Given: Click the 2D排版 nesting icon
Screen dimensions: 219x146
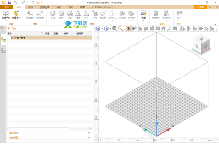Looking at the screenshot, I should (122, 13).
